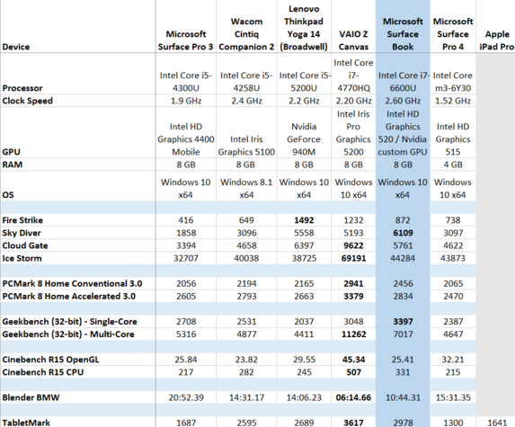The width and height of the screenshot is (515, 427).
Task: Click the 20:52.39 Blender time
Action: tap(186, 397)
